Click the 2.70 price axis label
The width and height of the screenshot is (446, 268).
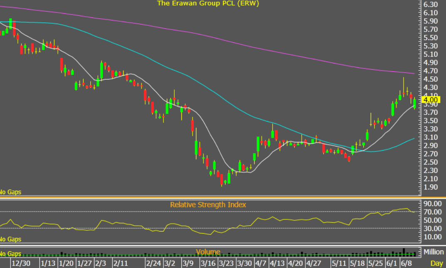point(431,154)
